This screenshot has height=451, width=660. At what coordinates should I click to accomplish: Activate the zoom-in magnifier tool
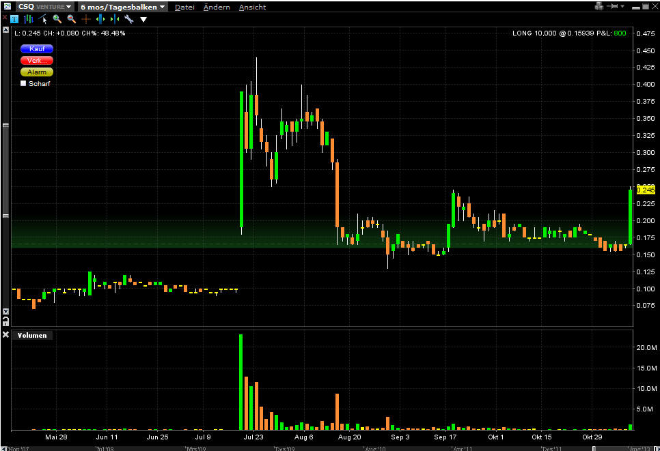pyautogui.click(x=57, y=19)
